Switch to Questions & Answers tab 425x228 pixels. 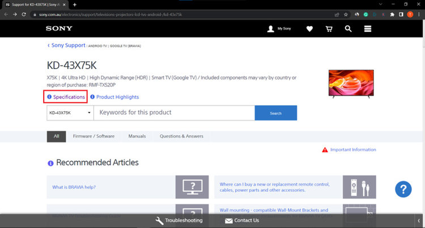181,136
